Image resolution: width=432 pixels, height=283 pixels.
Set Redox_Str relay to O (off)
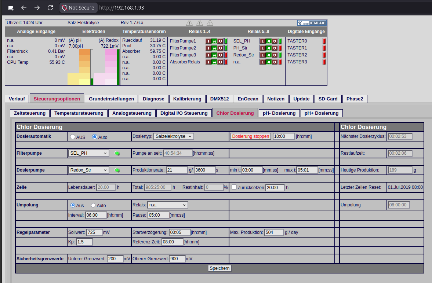tap(275, 55)
